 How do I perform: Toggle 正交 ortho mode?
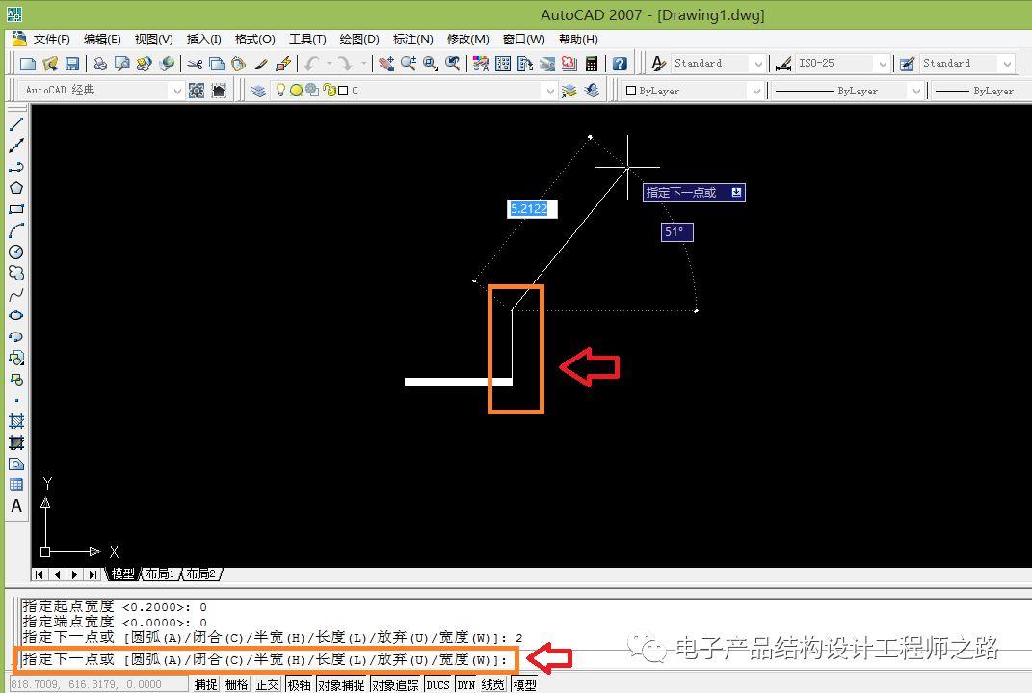coord(267,684)
